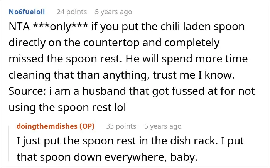Click the 24 points score label
The width and height of the screenshot is (270, 168).
[x=72, y=12]
